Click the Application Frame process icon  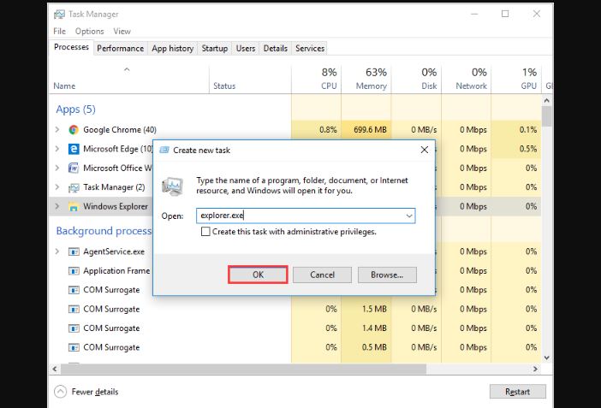point(74,271)
